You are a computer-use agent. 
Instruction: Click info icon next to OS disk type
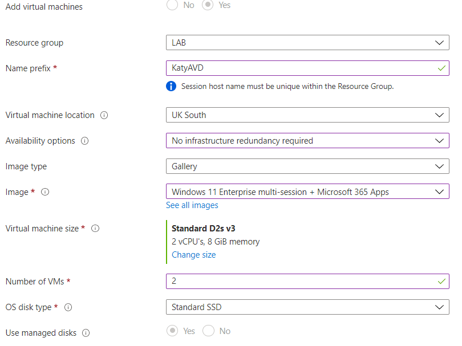click(x=68, y=307)
